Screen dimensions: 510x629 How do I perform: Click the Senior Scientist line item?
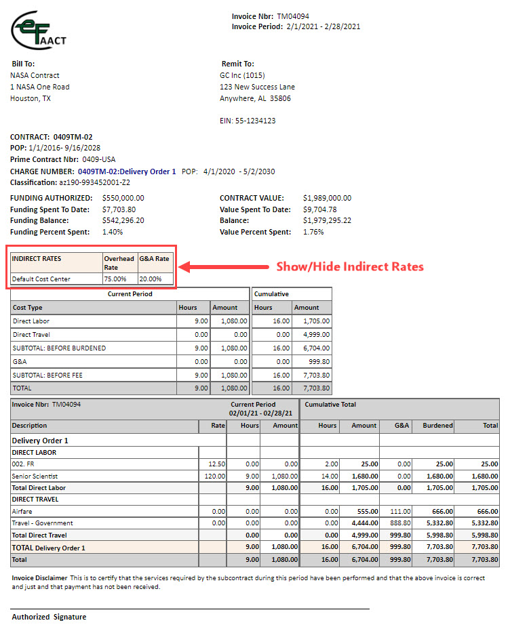pyautogui.click(x=36, y=476)
